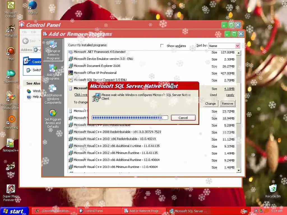Select Microsoft Visual C++ 2008 Redistributable x86 row
The image size is (287, 215).
[152, 132]
